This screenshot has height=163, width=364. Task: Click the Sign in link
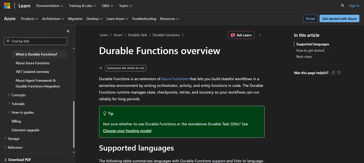354,6
